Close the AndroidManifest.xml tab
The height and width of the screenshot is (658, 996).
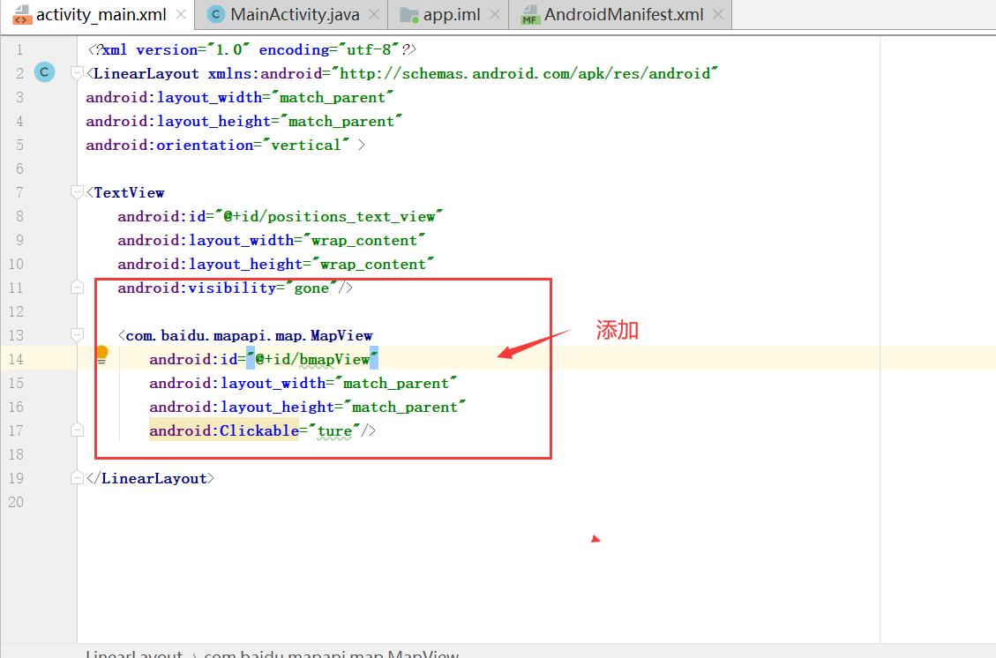718,15
